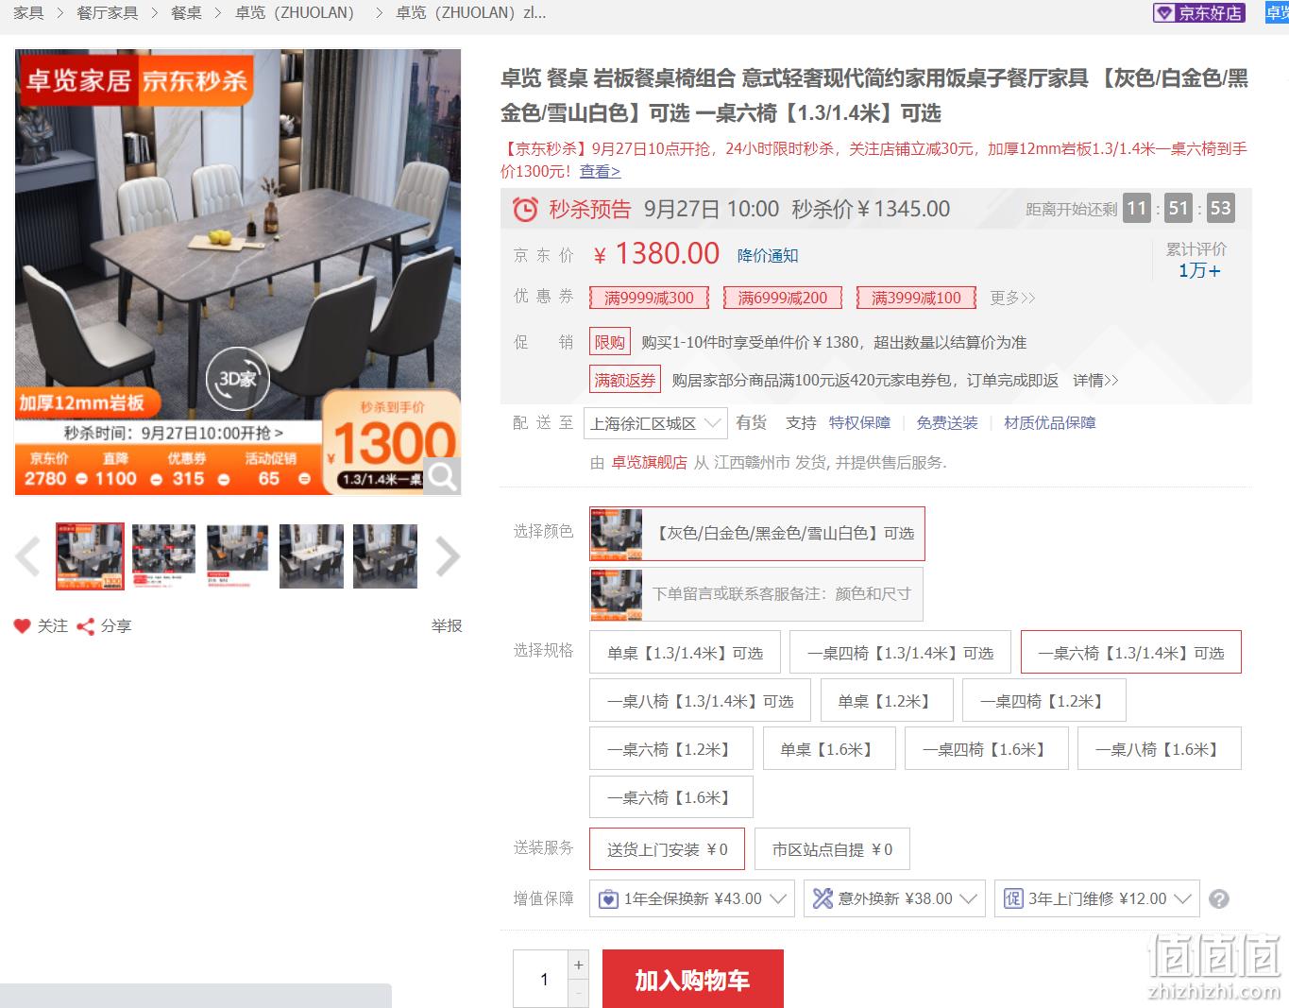Click the main dining table product image
The width and height of the screenshot is (1289, 1008).
point(238,273)
